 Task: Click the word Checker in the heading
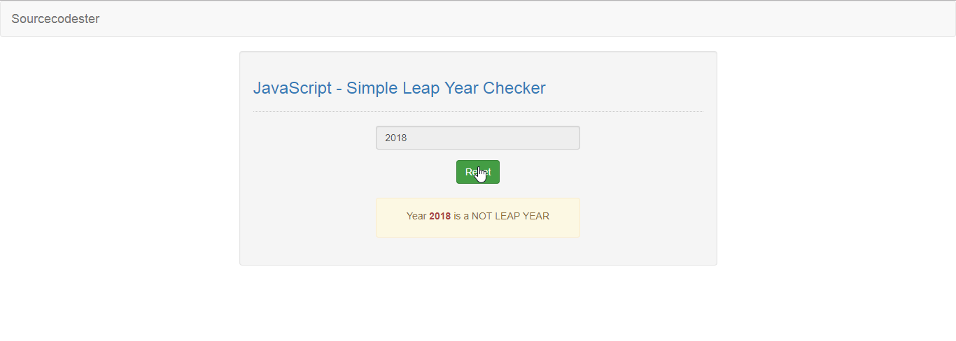click(x=514, y=88)
